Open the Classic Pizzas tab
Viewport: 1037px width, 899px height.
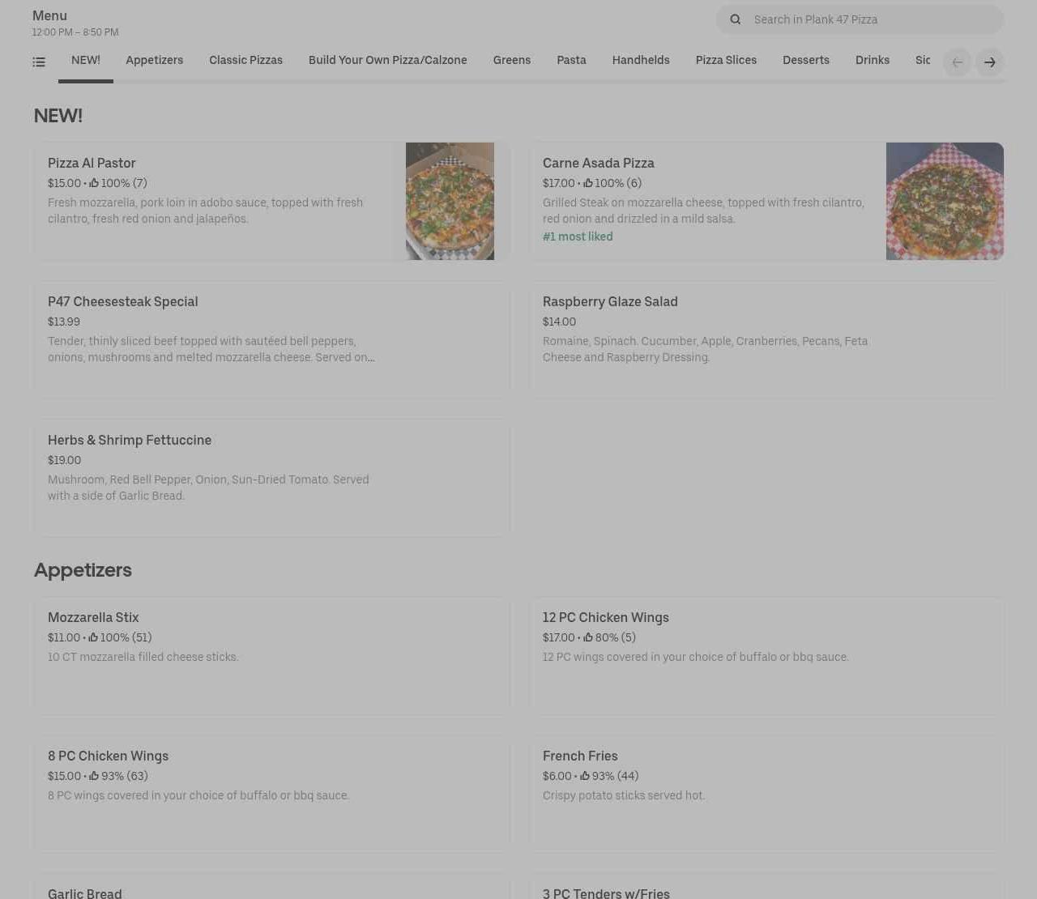[245, 61]
